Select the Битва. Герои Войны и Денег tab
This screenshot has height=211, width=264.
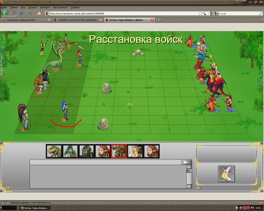pos(129,20)
